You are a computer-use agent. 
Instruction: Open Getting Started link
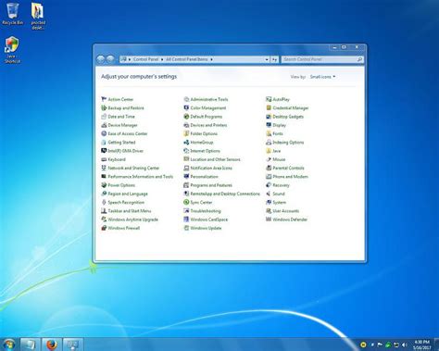(121, 143)
